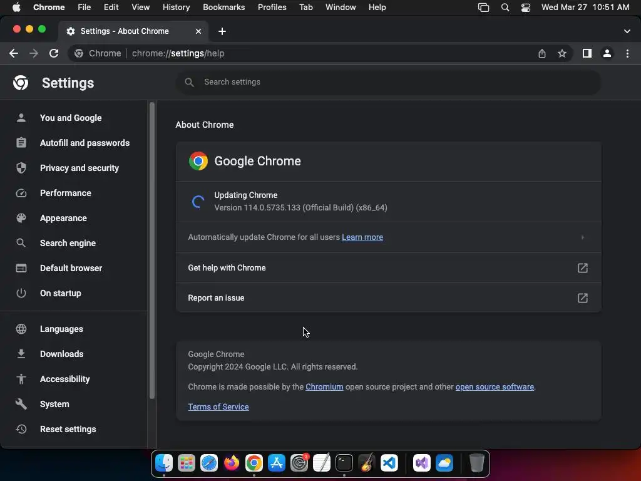
Task: Open Control Center in menu bar
Action: point(526,7)
